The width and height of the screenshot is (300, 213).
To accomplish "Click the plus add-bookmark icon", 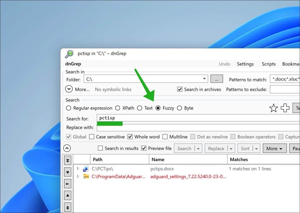I will coord(285,108).
